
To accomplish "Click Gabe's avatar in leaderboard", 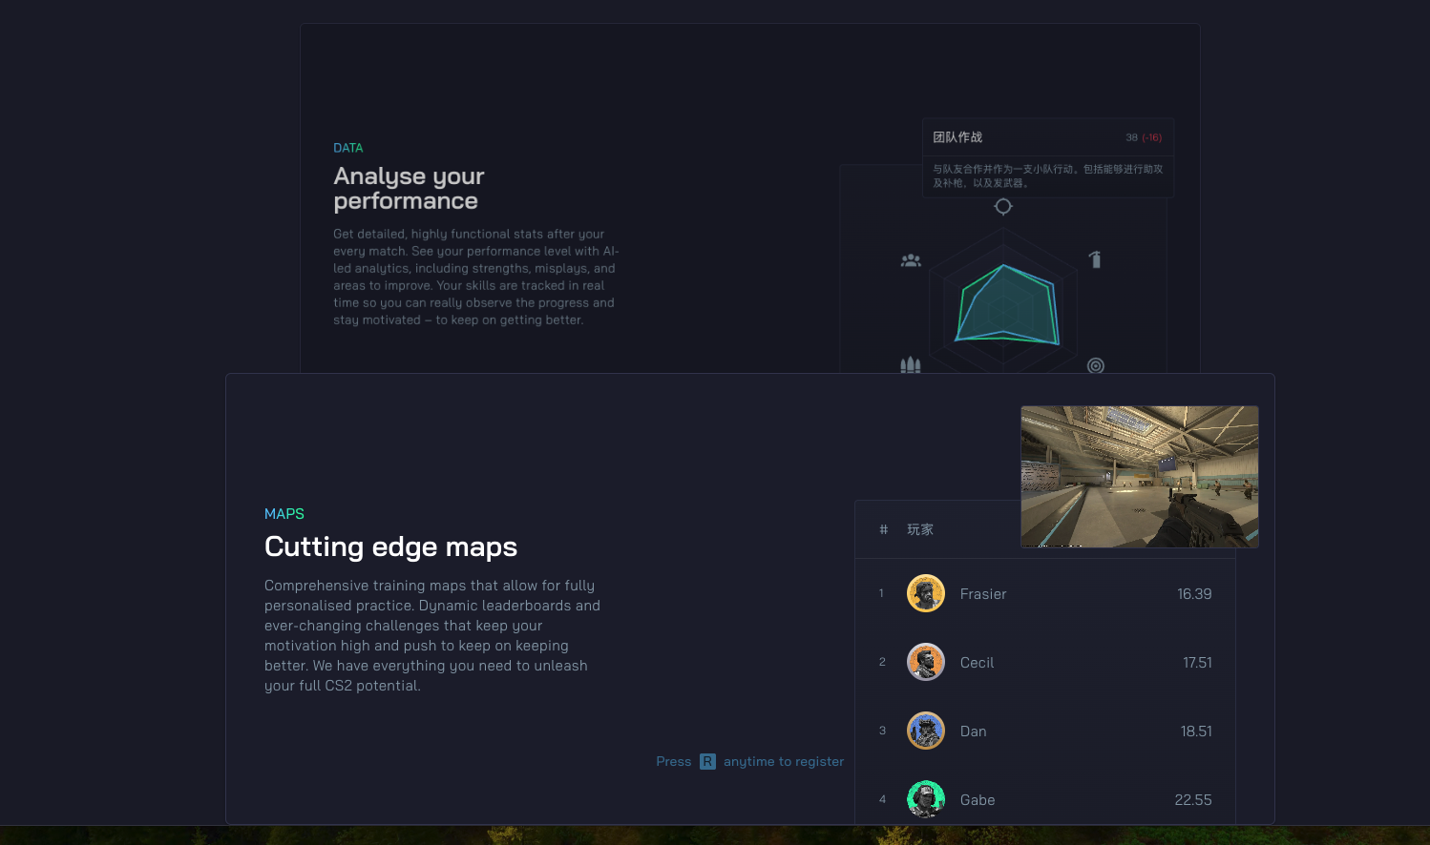I will [926, 799].
